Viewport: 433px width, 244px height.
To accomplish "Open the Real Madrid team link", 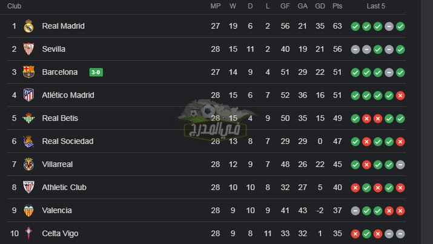I will pyautogui.click(x=63, y=26).
